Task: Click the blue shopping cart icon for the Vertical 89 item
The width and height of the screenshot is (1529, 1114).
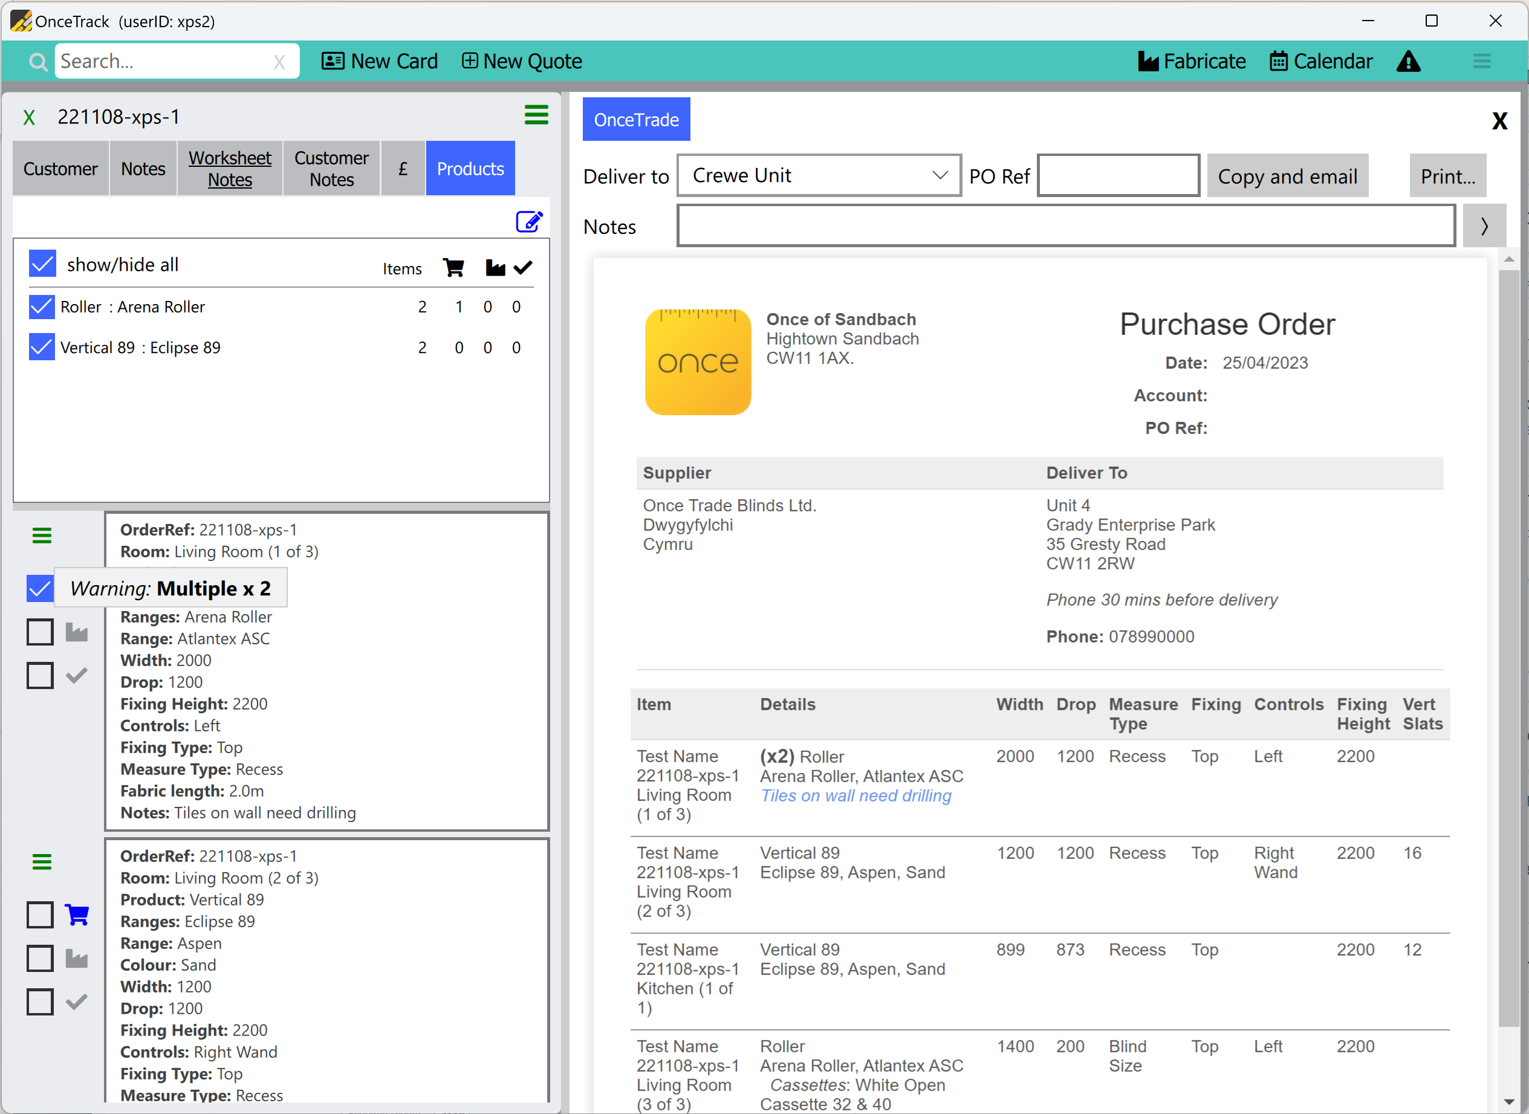Action: (77, 915)
